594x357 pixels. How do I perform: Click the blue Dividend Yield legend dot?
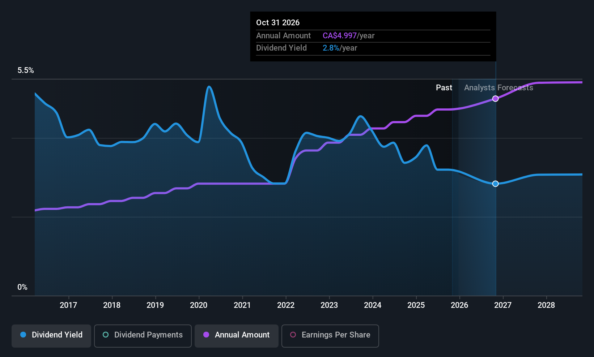(23, 335)
